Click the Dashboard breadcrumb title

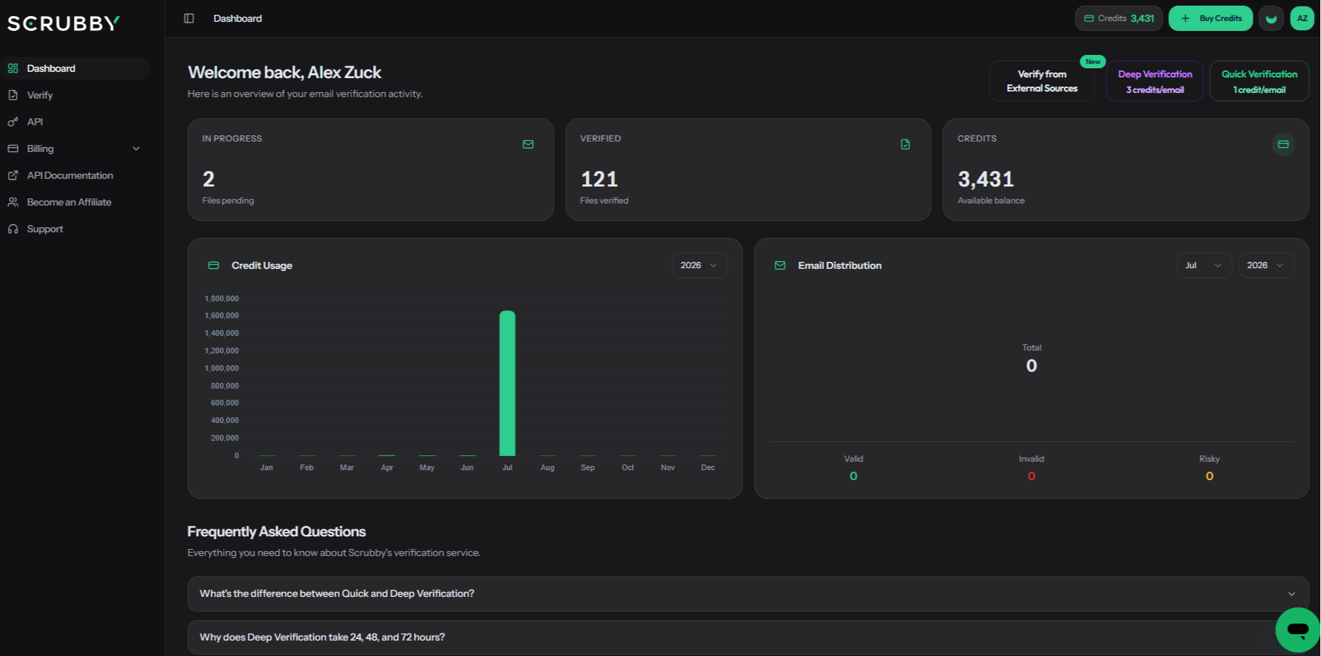click(237, 18)
